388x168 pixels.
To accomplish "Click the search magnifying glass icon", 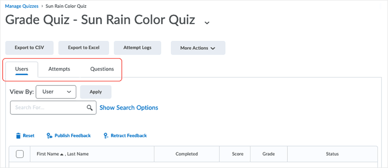I will tap(90, 107).
